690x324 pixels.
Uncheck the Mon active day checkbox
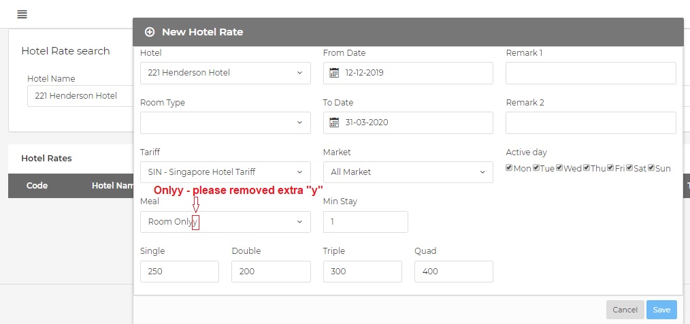pyautogui.click(x=510, y=168)
